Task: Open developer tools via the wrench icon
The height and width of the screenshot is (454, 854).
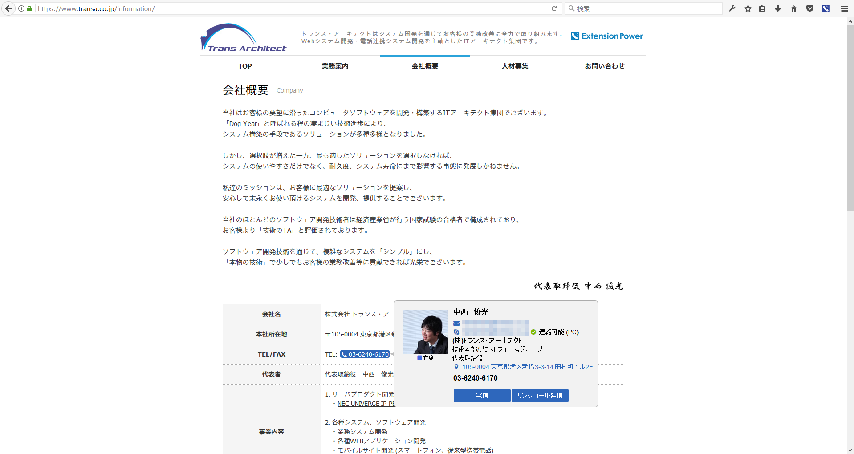Action: [x=732, y=8]
